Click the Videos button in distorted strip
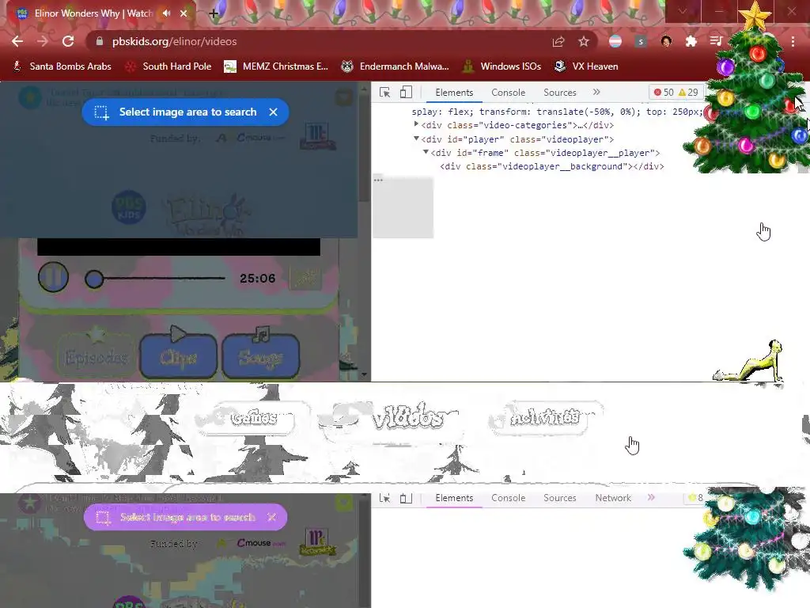This screenshot has width=810, height=608. [x=408, y=416]
